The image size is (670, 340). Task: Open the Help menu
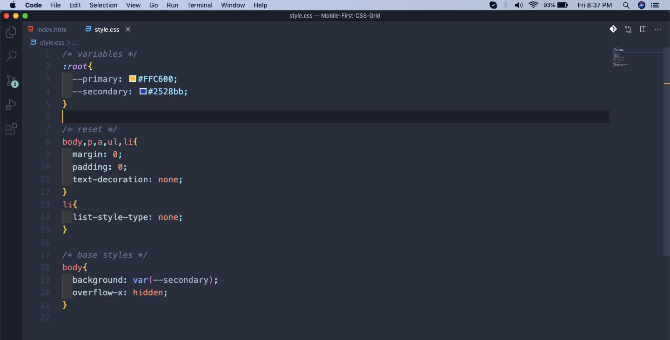261,5
